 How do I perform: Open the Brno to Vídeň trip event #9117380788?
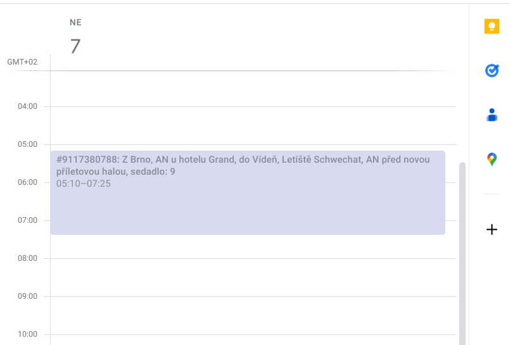point(247,192)
